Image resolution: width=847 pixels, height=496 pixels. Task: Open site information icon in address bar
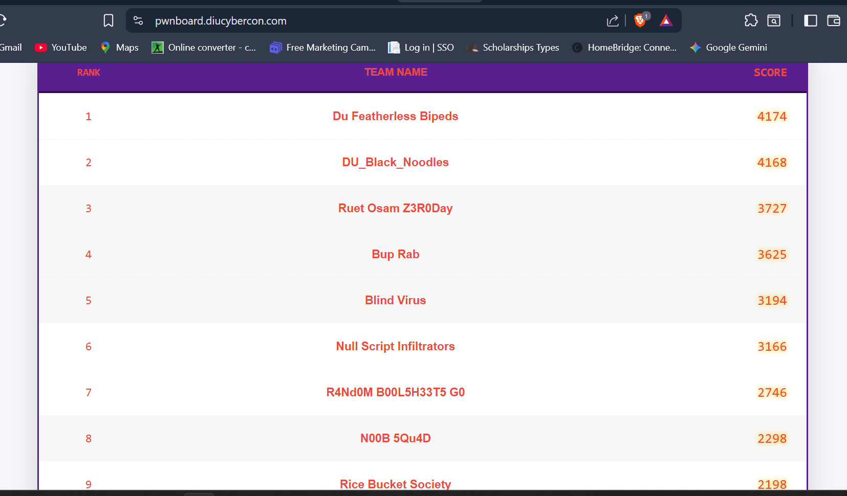[x=138, y=20]
